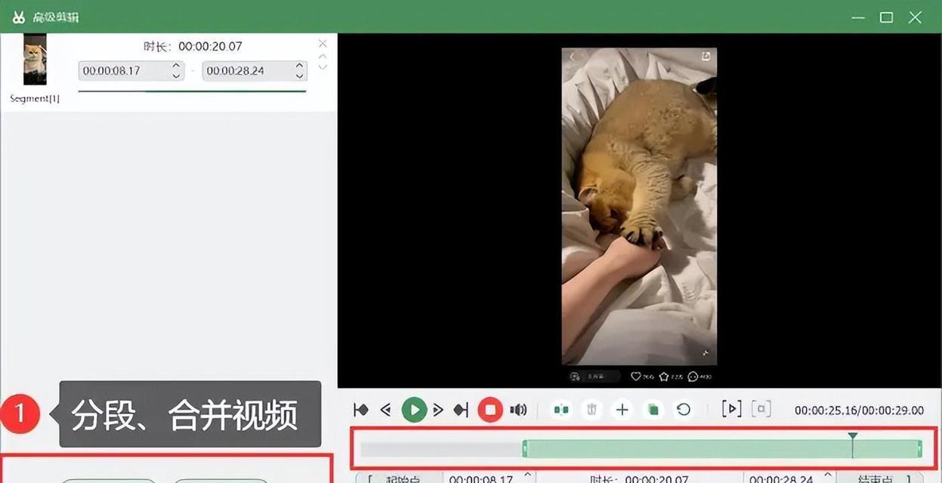The height and width of the screenshot is (483, 942).
Task: Duplicate segment with the green copy icon
Action: coord(653,410)
